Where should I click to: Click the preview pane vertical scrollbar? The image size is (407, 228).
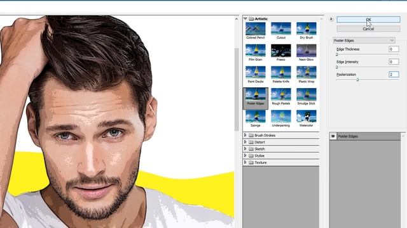(x=237, y=89)
